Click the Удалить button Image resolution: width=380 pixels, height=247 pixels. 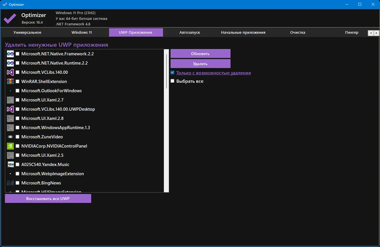[x=200, y=64]
